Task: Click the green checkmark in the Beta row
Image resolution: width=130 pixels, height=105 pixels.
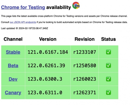Action: pyautogui.click(x=108, y=65)
